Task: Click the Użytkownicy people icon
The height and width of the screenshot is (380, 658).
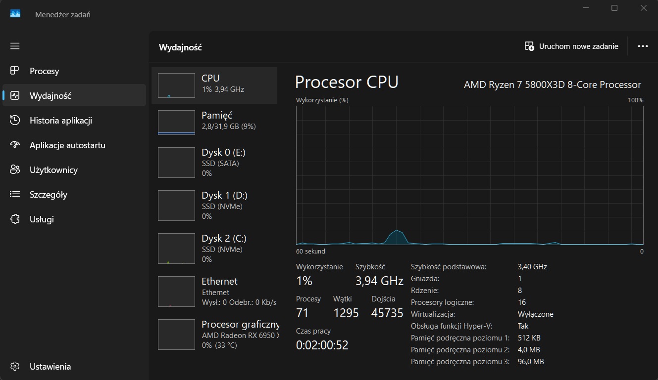Action: click(x=15, y=169)
